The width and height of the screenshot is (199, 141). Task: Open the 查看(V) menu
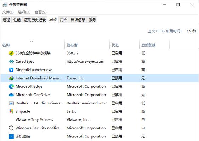41,12
